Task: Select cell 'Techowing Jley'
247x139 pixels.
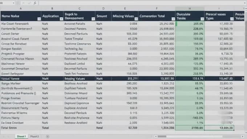Action: point(80,49)
